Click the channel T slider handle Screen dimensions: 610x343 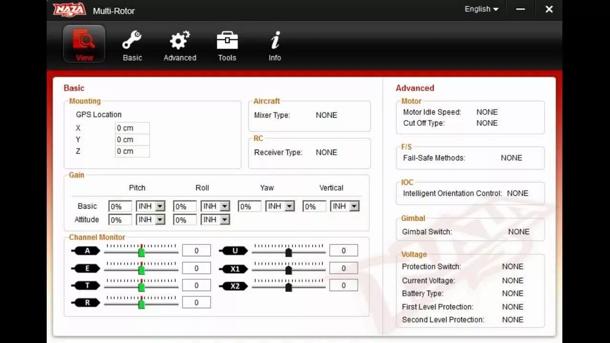pyautogui.click(x=142, y=287)
